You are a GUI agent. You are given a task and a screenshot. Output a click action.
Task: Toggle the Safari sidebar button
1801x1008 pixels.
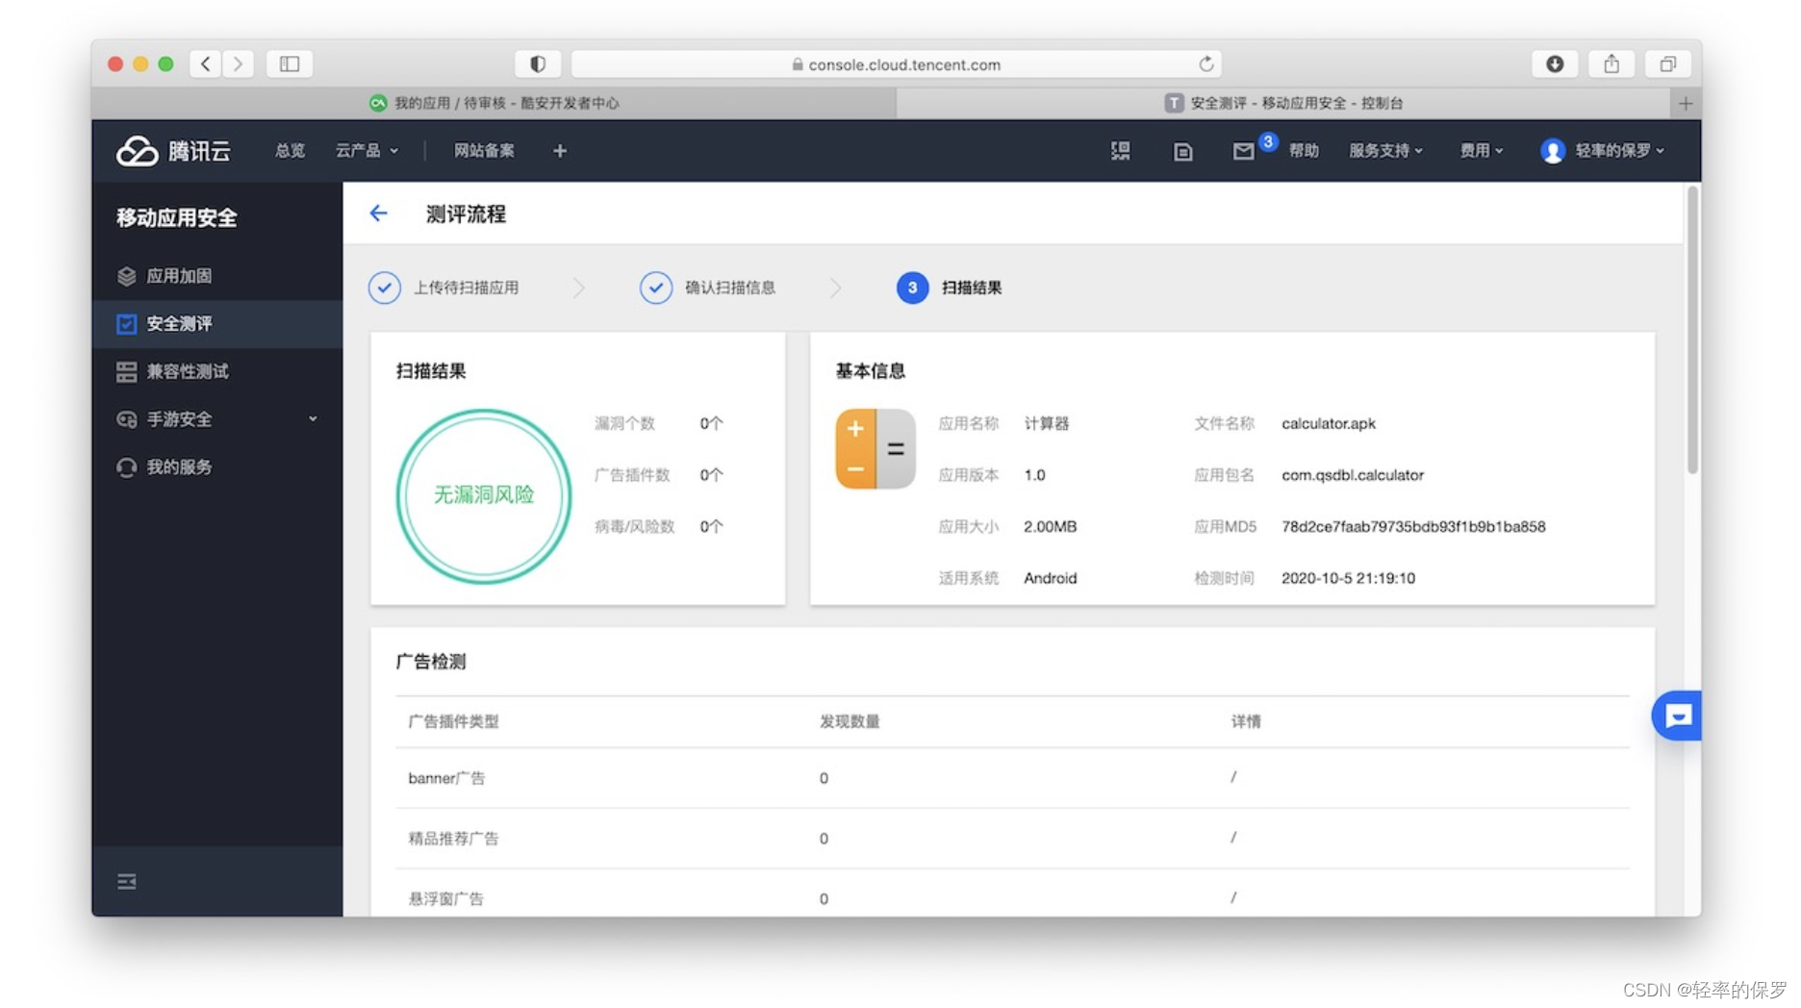290,63
